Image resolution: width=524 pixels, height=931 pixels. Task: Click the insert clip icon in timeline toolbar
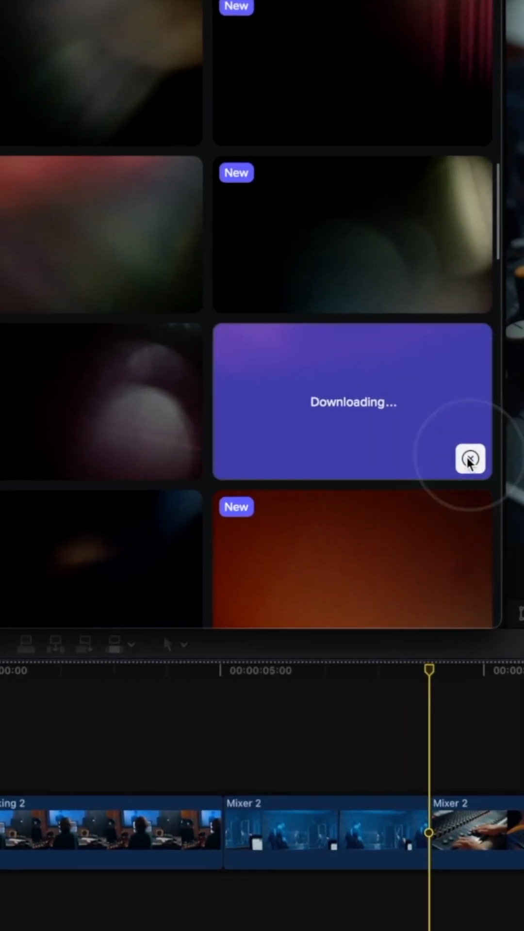pos(55,644)
